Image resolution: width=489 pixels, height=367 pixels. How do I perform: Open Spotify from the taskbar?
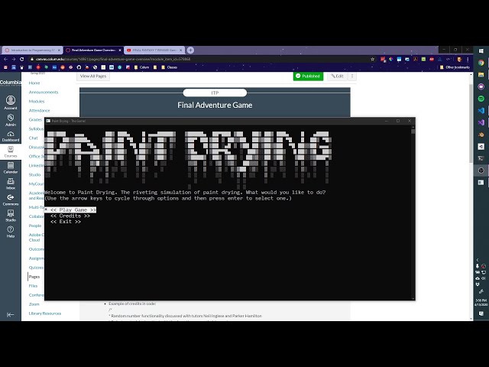click(481, 99)
